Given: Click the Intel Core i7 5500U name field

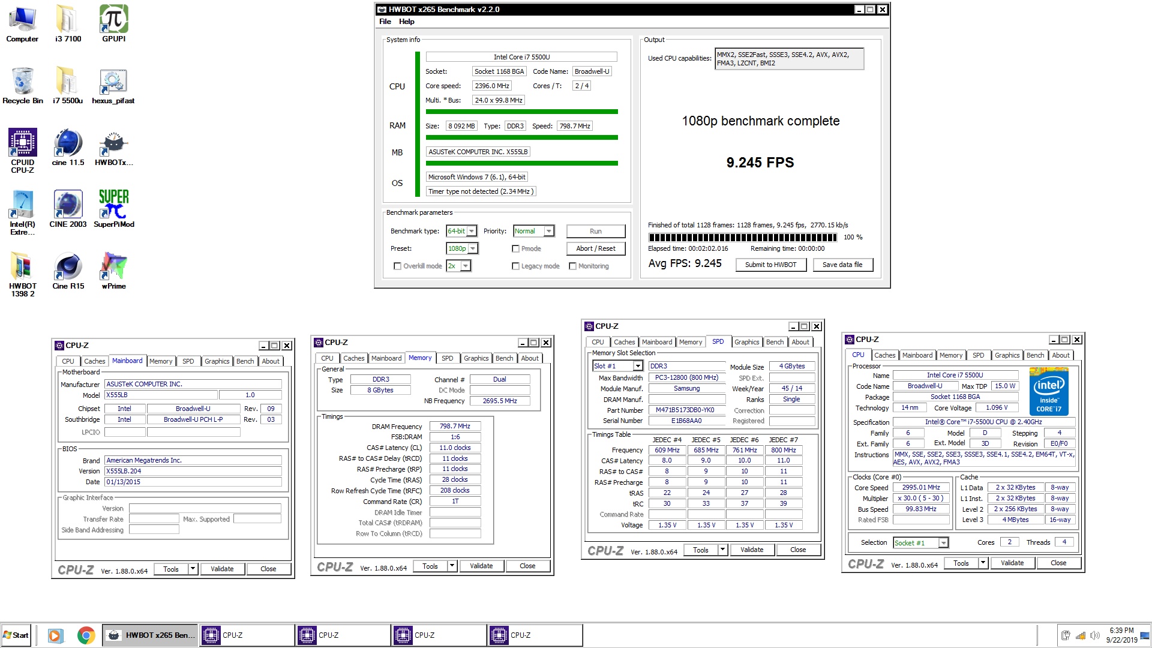Looking at the screenshot, I should (521, 57).
